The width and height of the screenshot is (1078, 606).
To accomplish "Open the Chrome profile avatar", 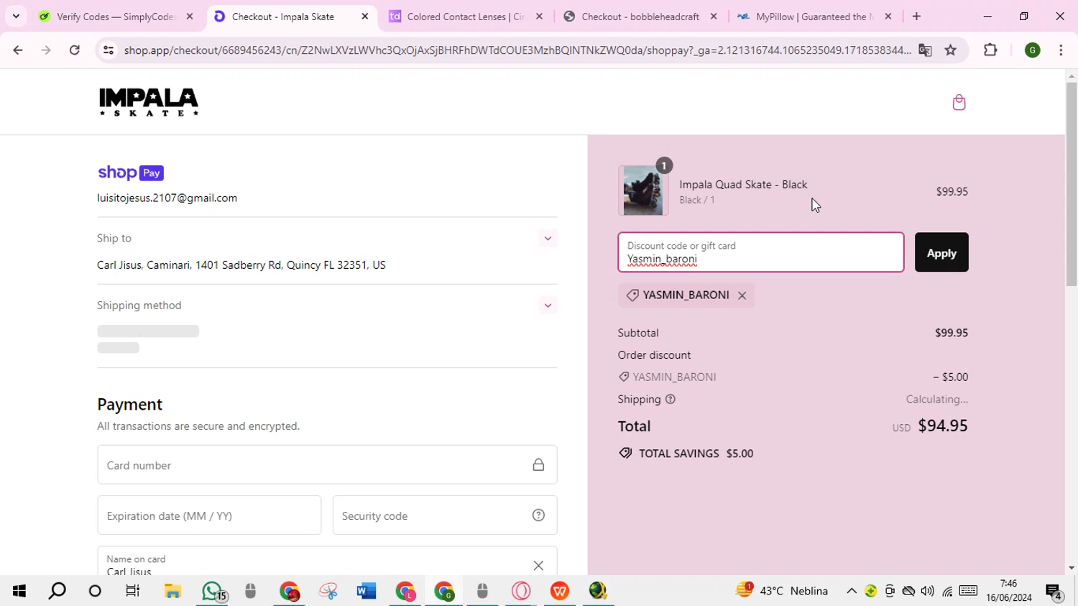I will tap(1033, 50).
